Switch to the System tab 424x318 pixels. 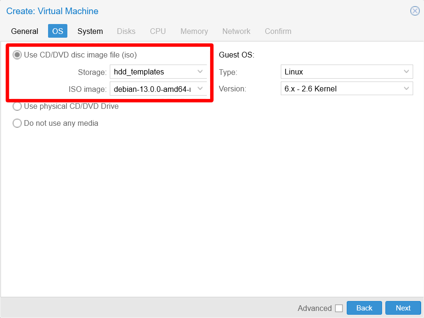[90, 31]
